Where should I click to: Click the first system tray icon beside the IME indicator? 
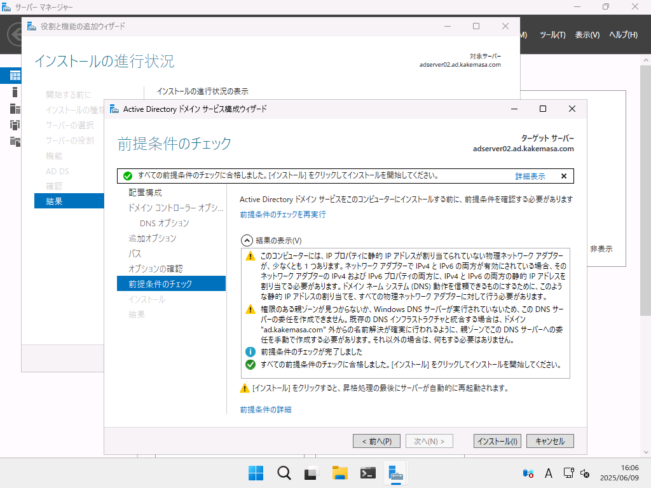click(528, 473)
